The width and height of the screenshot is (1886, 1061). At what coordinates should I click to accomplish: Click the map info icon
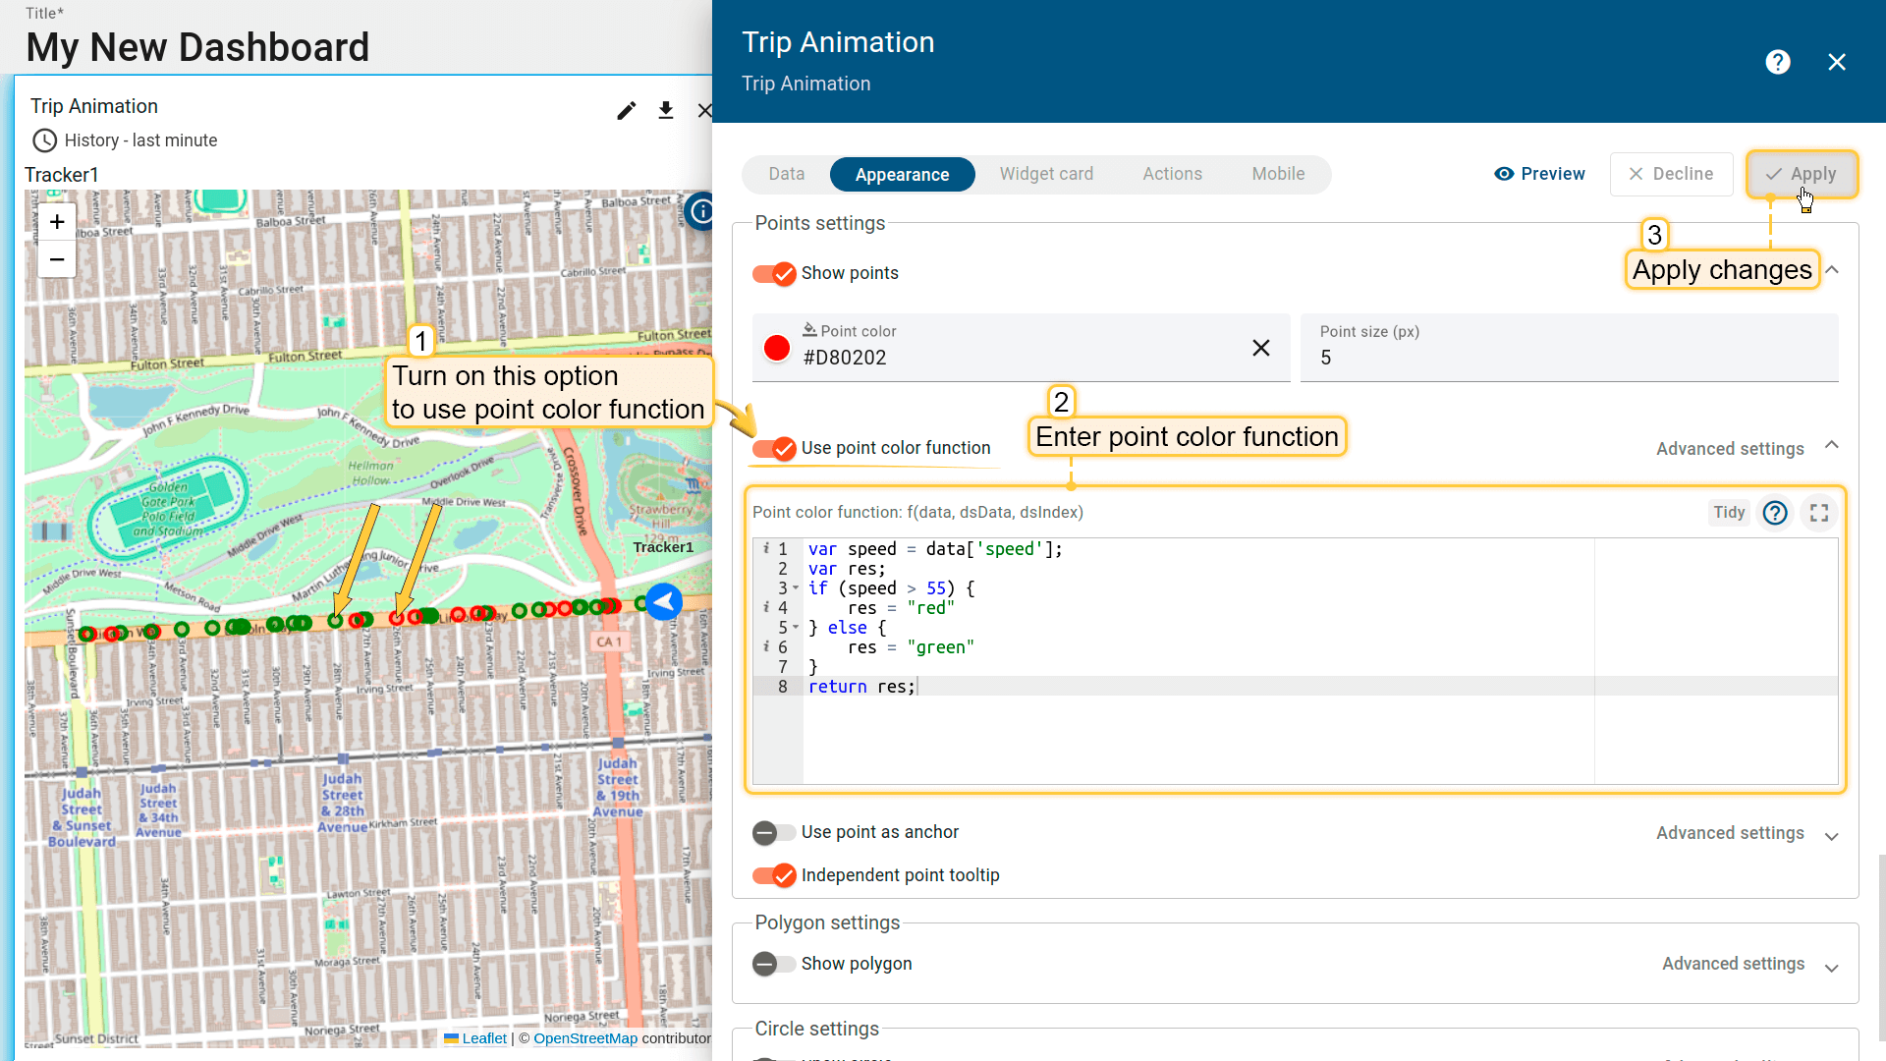pos(701,210)
